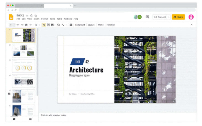The width and height of the screenshot is (202, 126).
Task: Select slide 3 thumbnail with charts
Action: coord(24,66)
